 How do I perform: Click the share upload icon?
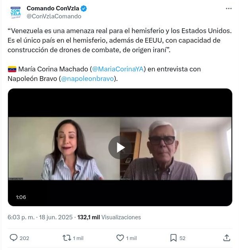pos(227,238)
